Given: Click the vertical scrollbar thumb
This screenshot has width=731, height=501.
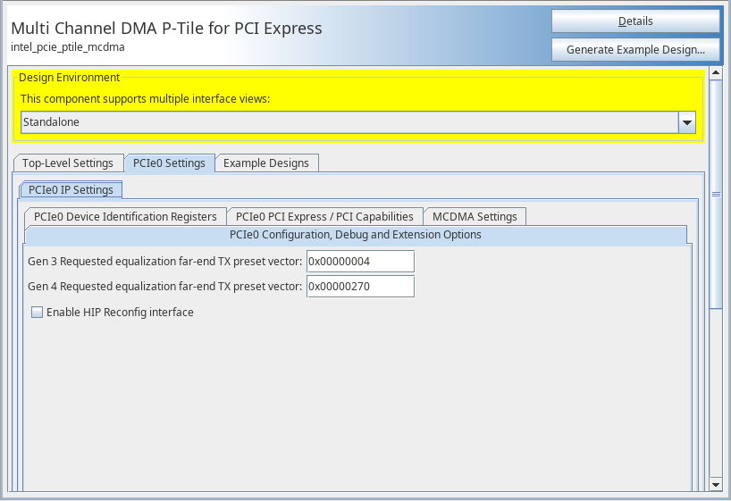Looking at the screenshot, I should pyautogui.click(x=715, y=193).
